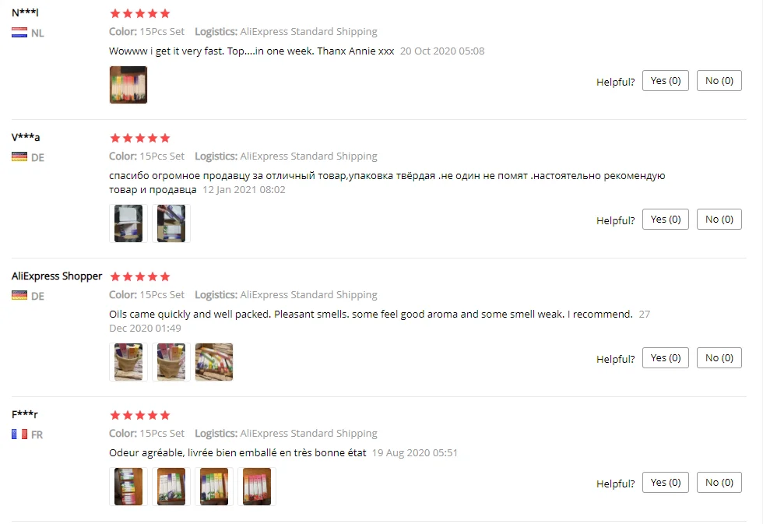Vote No on N***l's review

click(x=719, y=81)
